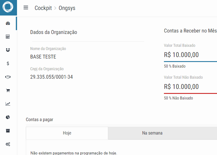Click R$ 10.000,00 under Valor Total Não Baixado
The height and width of the screenshot is (155, 217).
tap(181, 87)
